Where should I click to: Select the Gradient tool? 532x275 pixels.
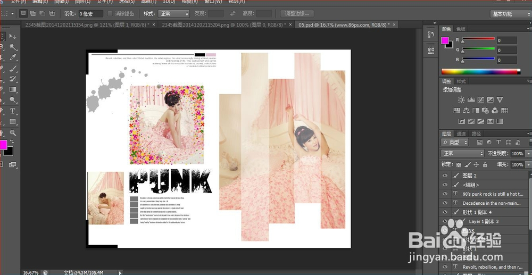point(13,89)
